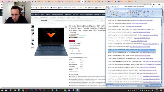Open the Change Case (Aa) dropdown
Viewport: 164px width, 92px height.
click(x=120, y=15)
